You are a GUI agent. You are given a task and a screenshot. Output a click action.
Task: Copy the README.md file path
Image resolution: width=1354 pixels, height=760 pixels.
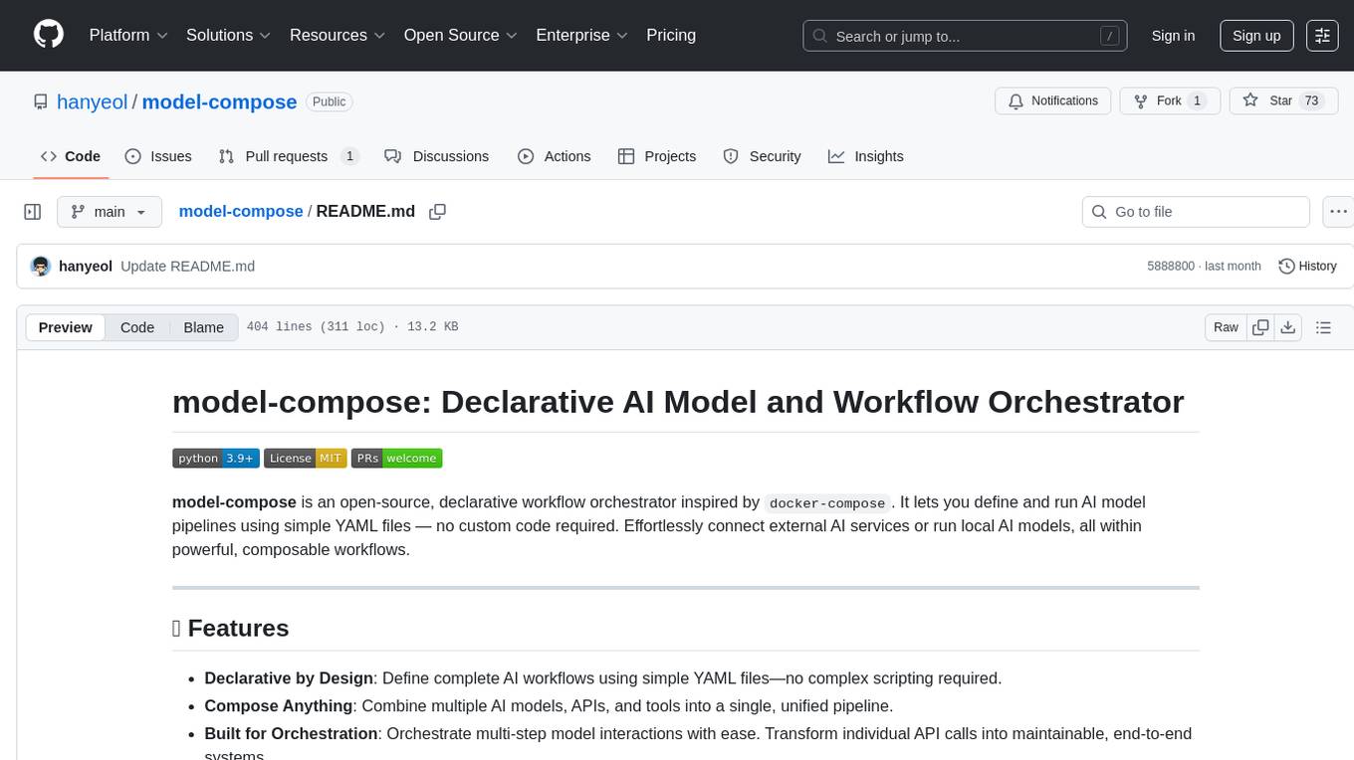[x=437, y=212]
